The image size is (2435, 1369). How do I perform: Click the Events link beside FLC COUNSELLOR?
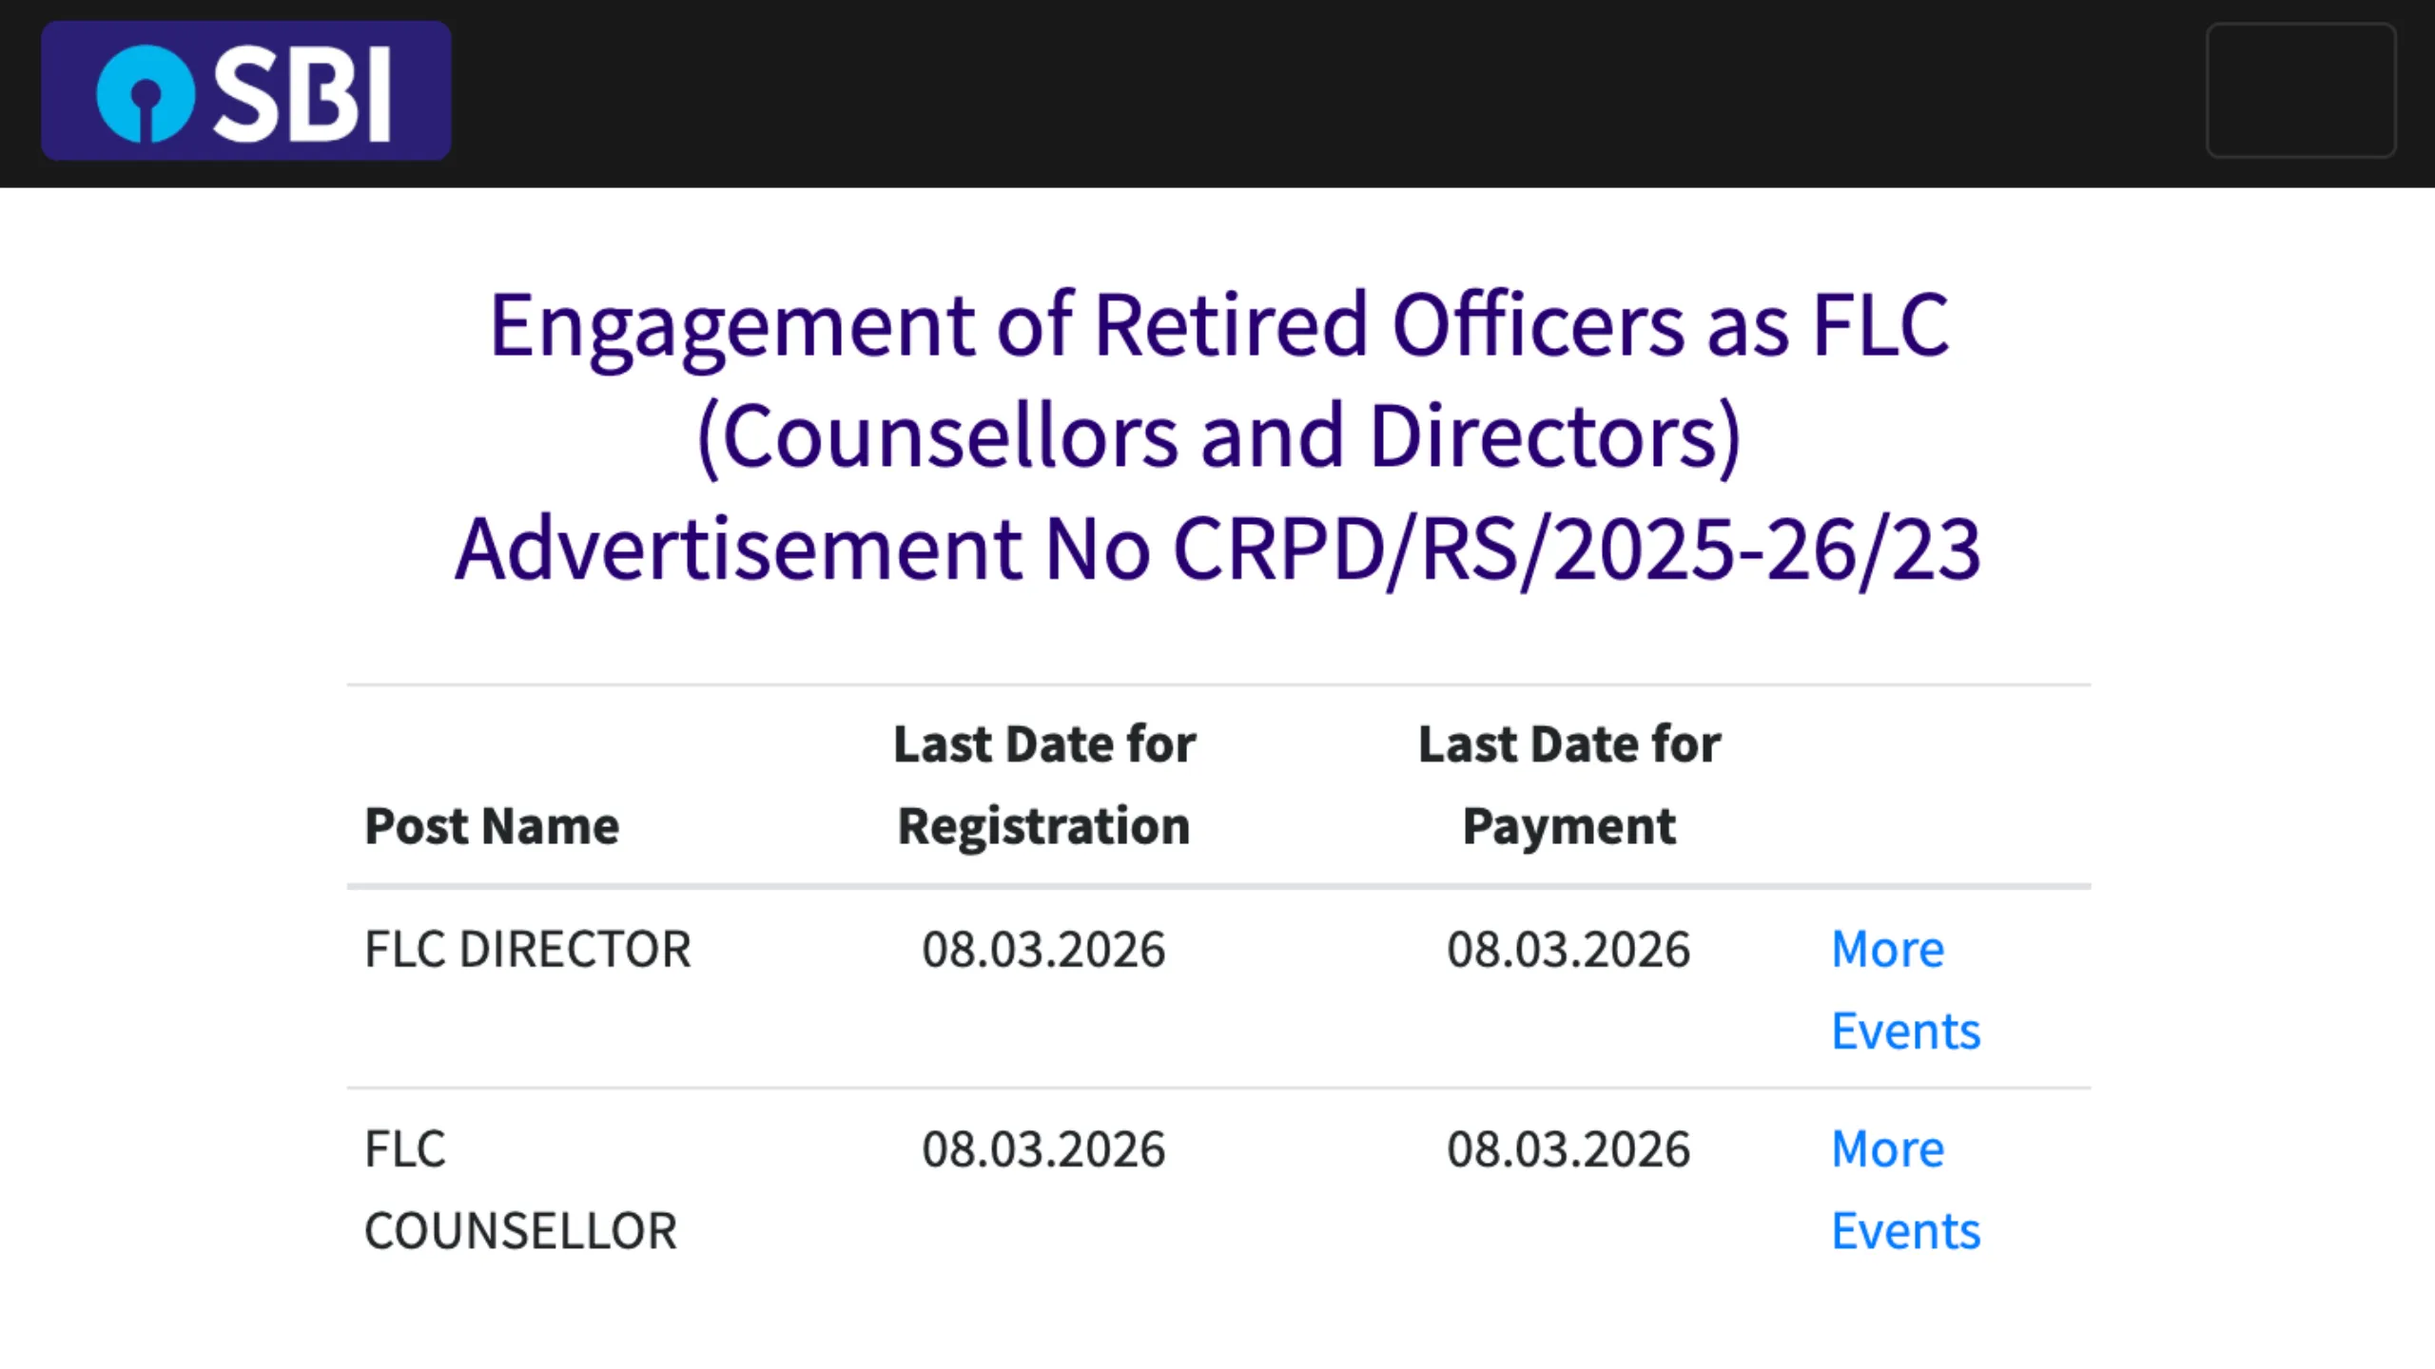pyautogui.click(x=1904, y=1229)
